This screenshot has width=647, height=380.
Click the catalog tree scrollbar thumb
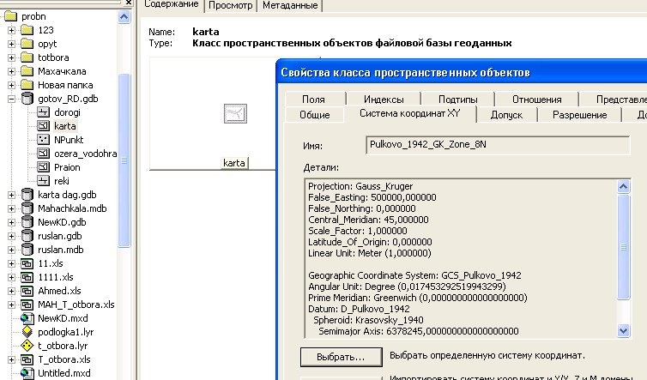tap(124, 160)
